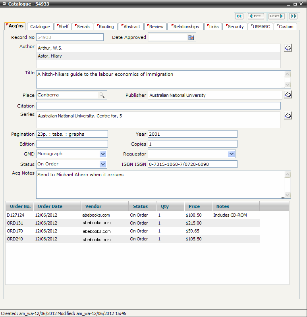The height and width of the screenshot is (317, 307).
Task: Click the Series lookup icon
Action: [x=288, y=116]
